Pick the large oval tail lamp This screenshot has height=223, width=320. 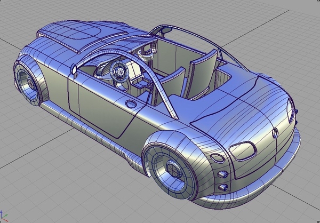click(243, 151)
